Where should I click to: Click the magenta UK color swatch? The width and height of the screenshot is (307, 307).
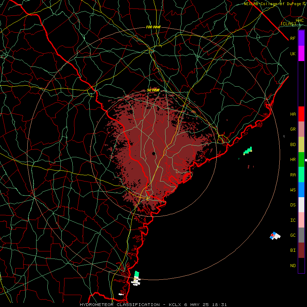click(301, 54)
